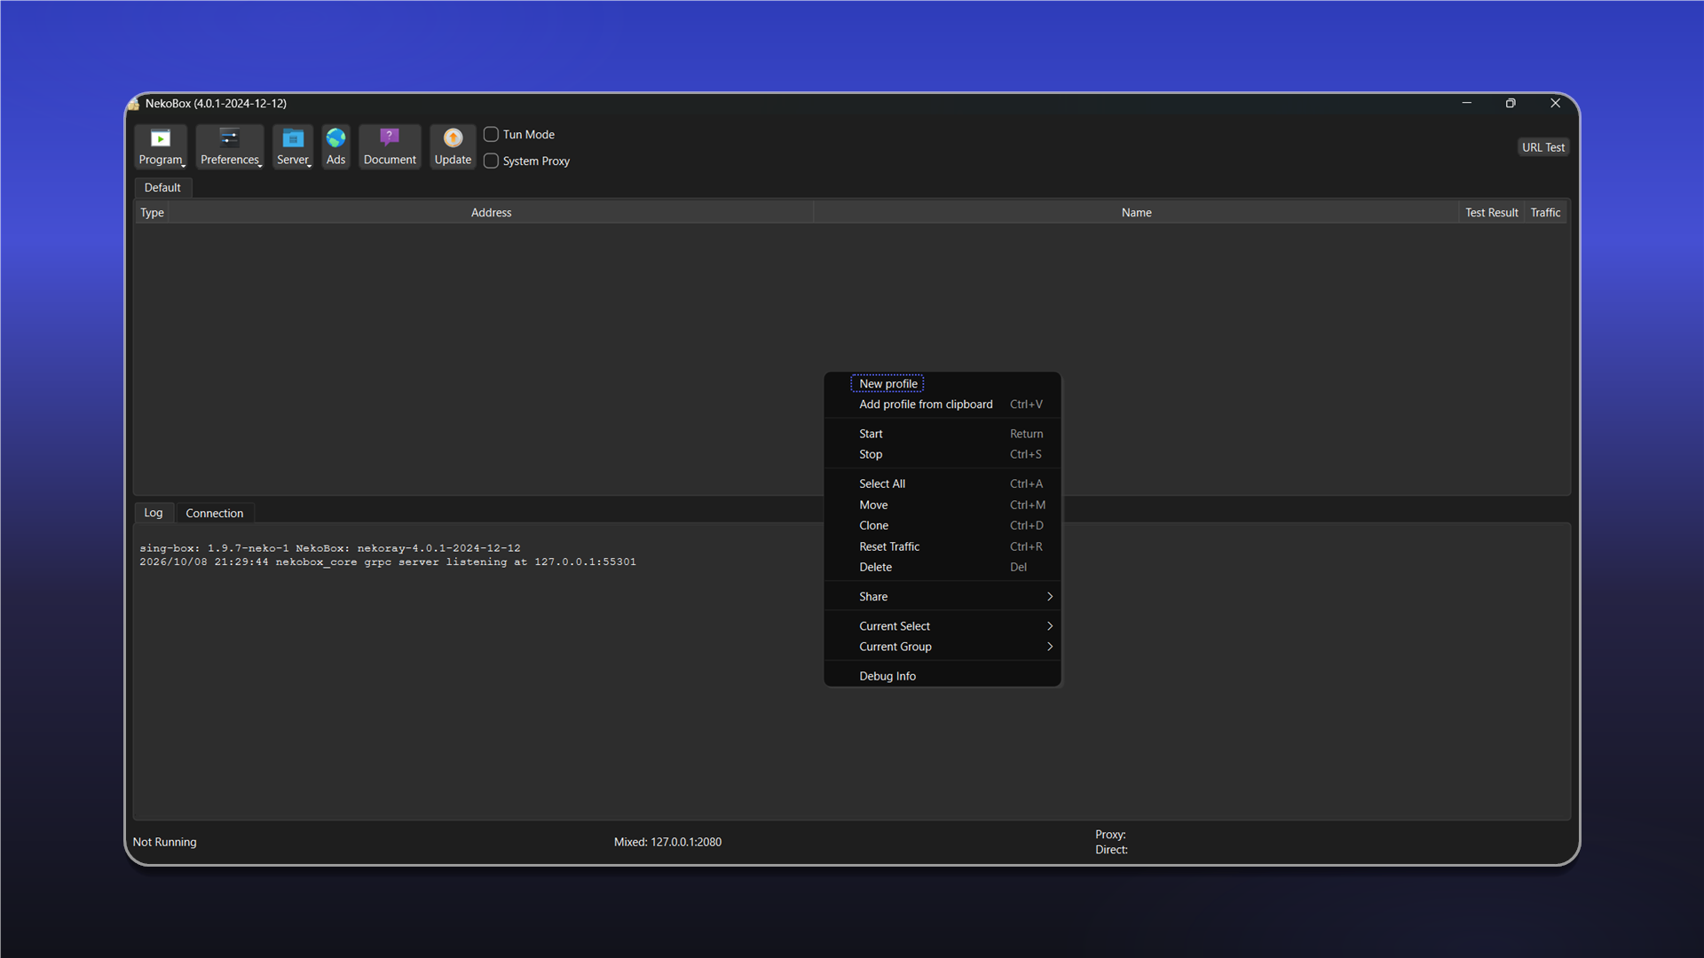Choose Select All in context menu
The image size is (1704, 958).
(943, 483)
